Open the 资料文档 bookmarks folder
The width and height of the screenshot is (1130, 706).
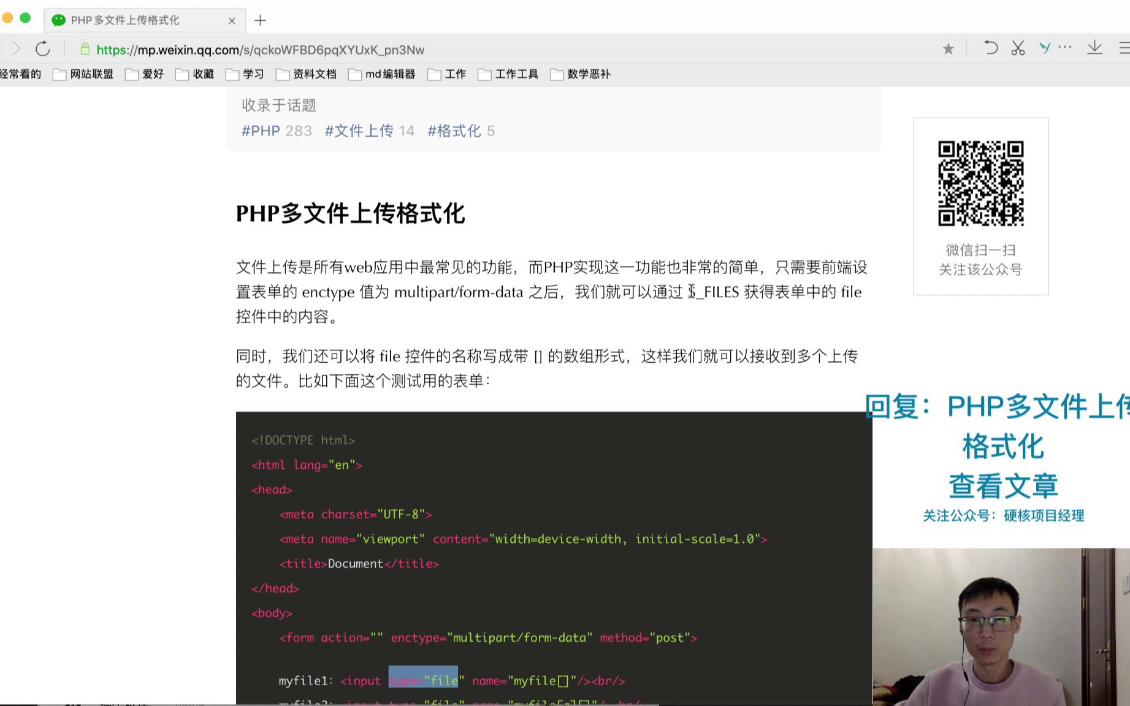tap(307, 74)
